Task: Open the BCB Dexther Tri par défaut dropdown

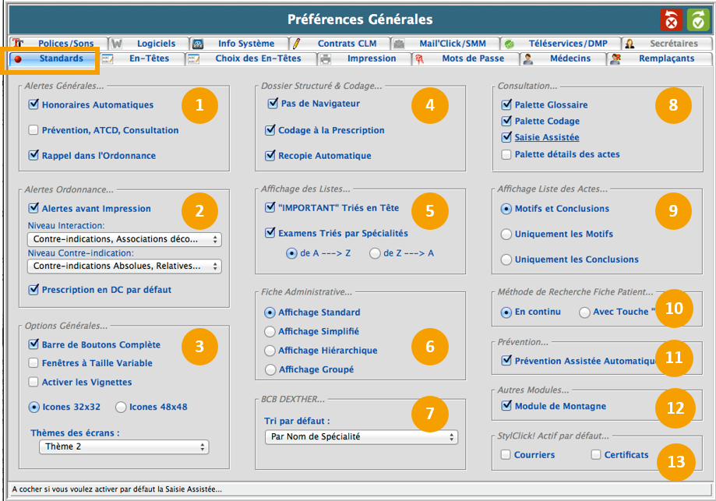Action: click(x=360, y=437)
